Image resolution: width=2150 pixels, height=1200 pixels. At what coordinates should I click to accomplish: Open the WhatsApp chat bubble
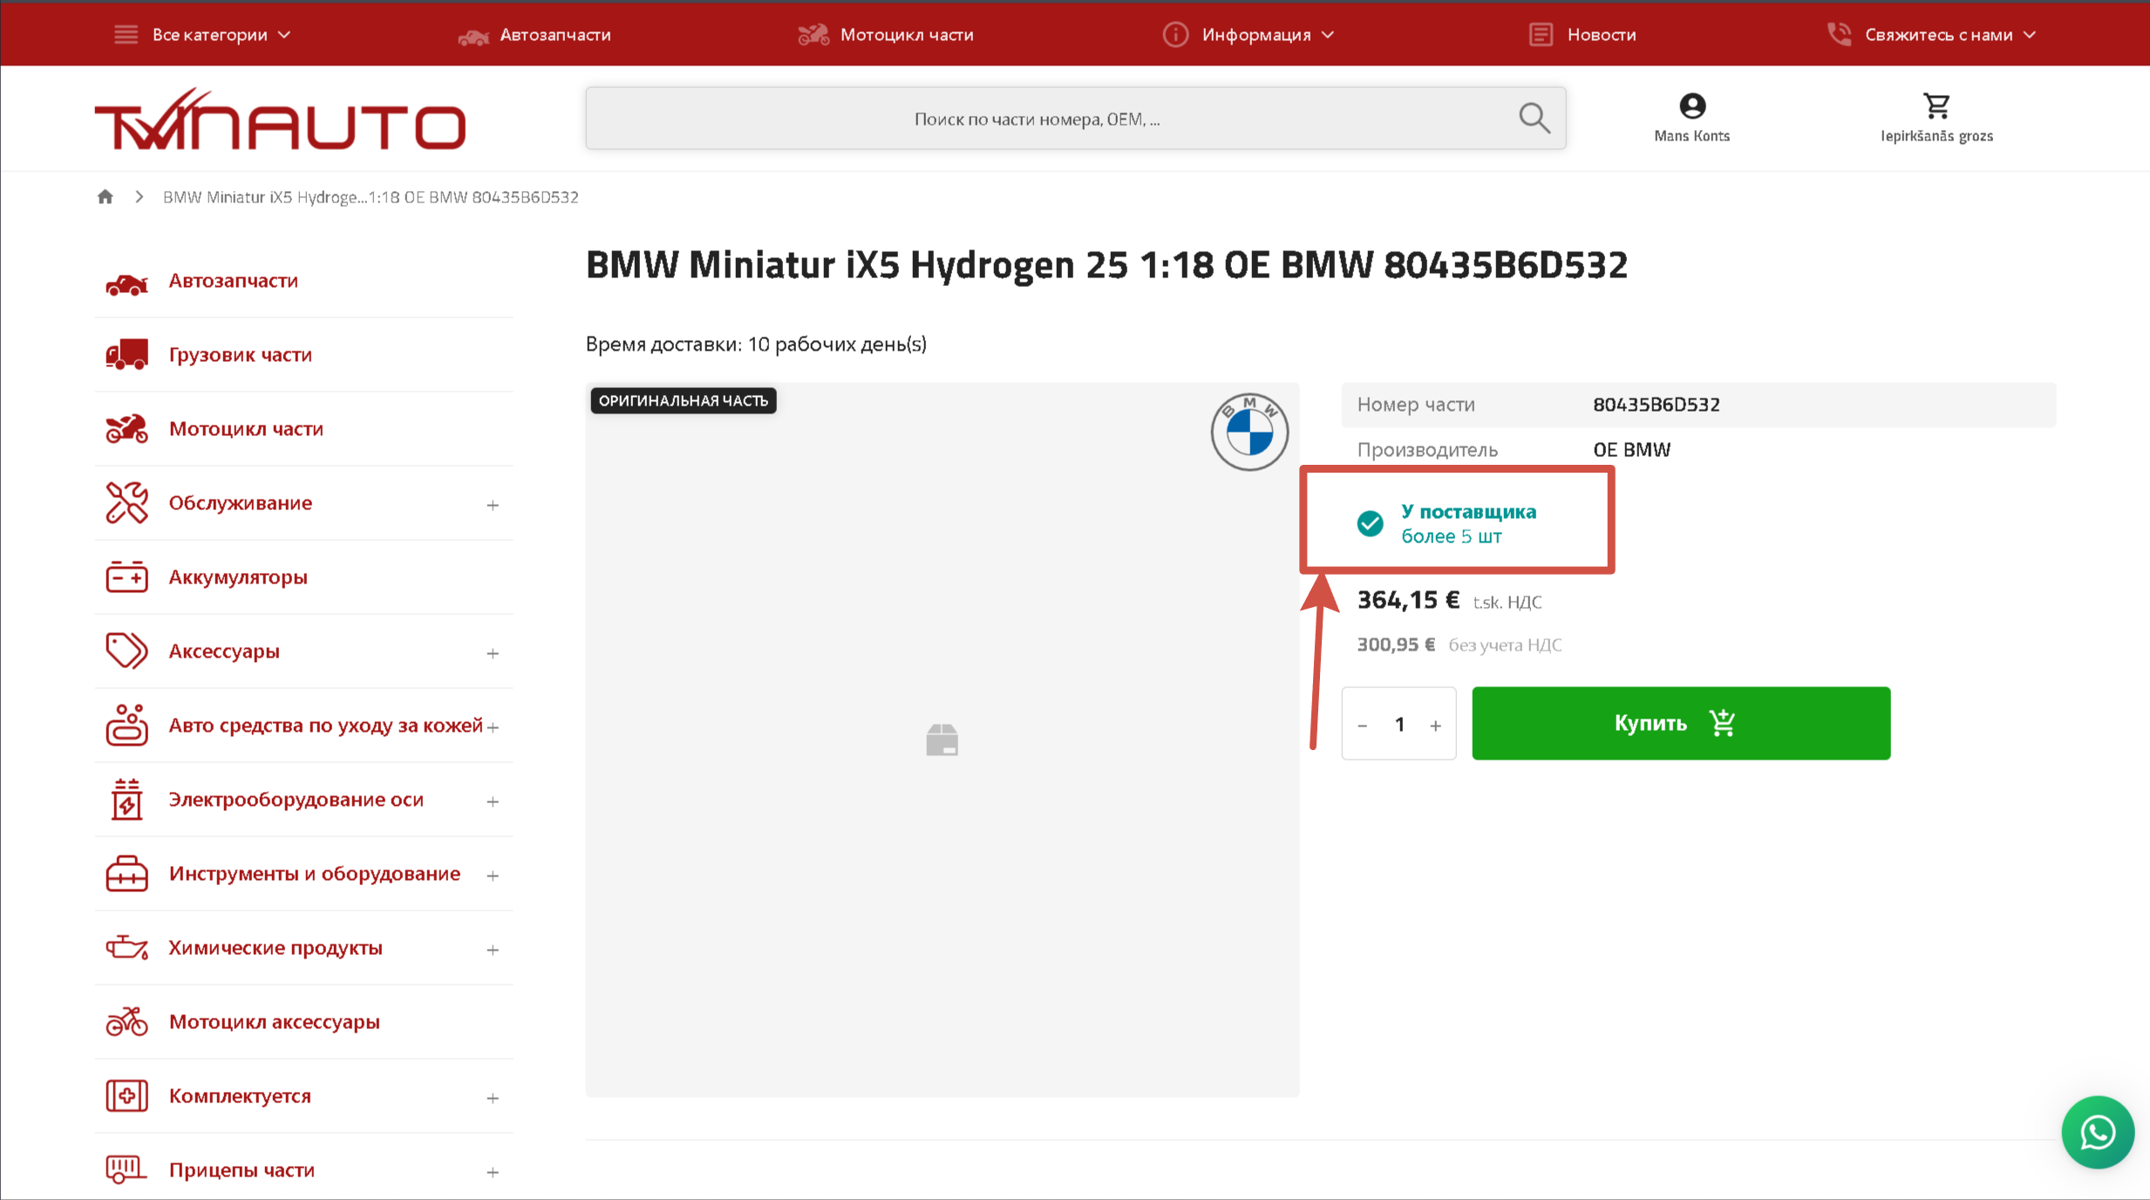pos(2097,1132)
